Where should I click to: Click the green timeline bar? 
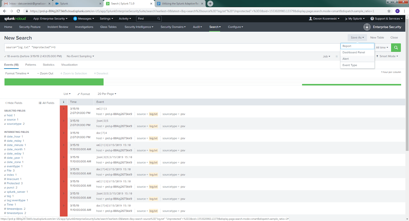tap(54, 82)
